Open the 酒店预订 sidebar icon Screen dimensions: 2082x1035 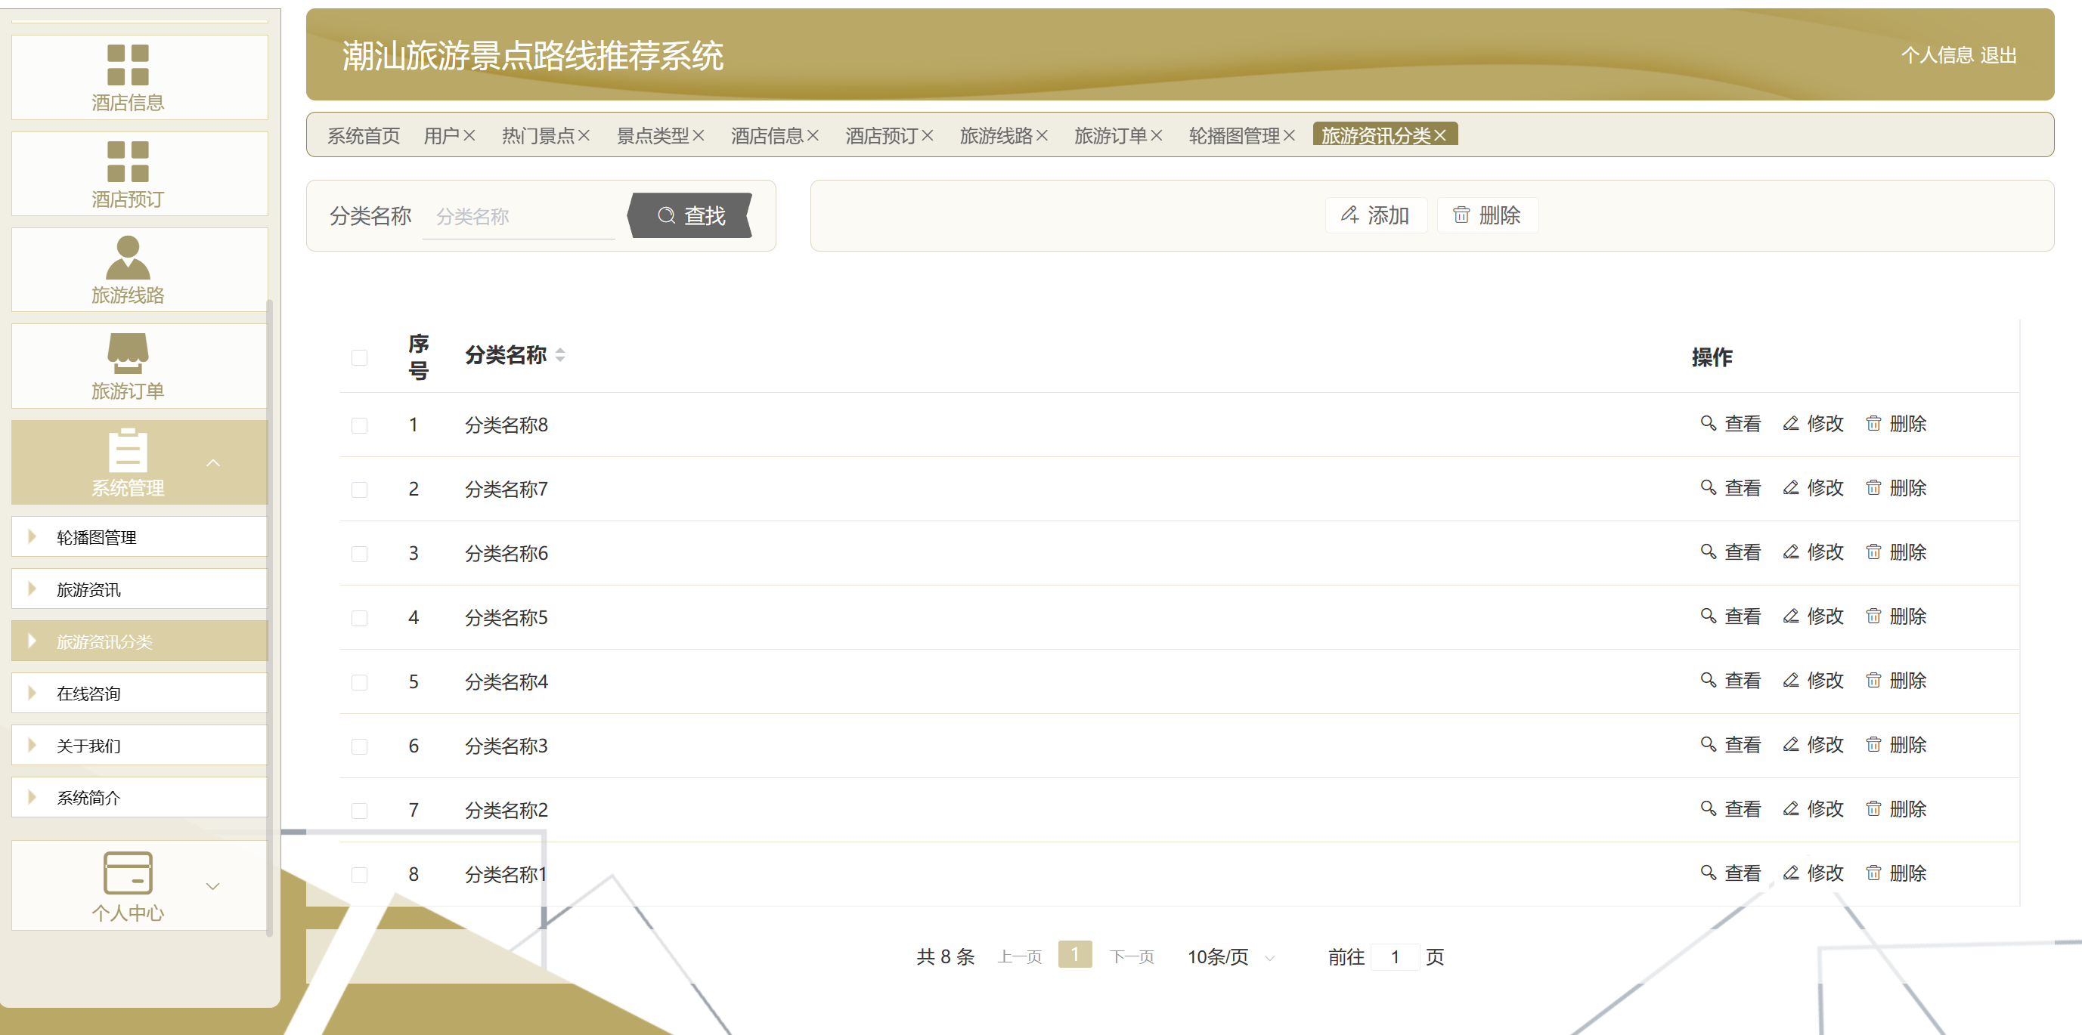tap(128, 162)
